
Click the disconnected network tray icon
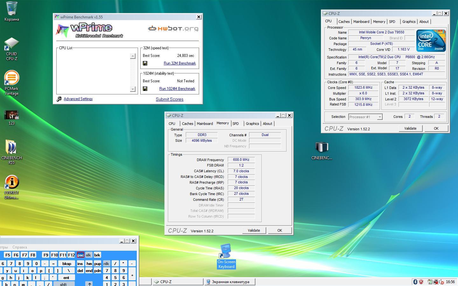[x=436, y=282]
